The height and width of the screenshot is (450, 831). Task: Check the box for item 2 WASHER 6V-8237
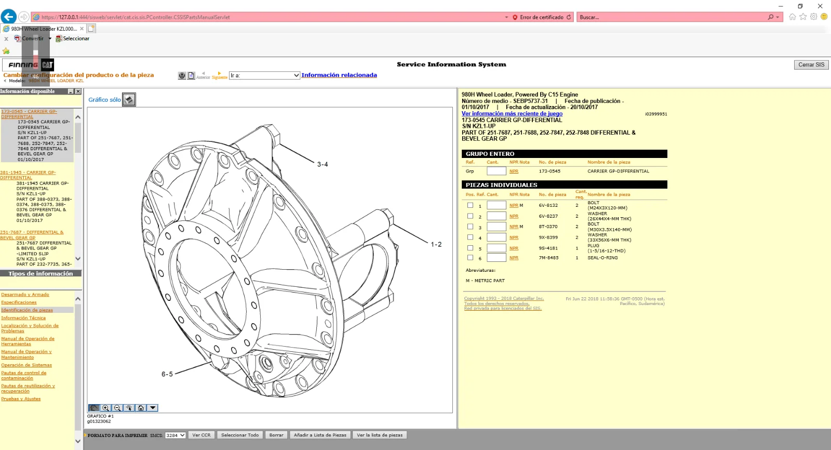pos(470,216)
